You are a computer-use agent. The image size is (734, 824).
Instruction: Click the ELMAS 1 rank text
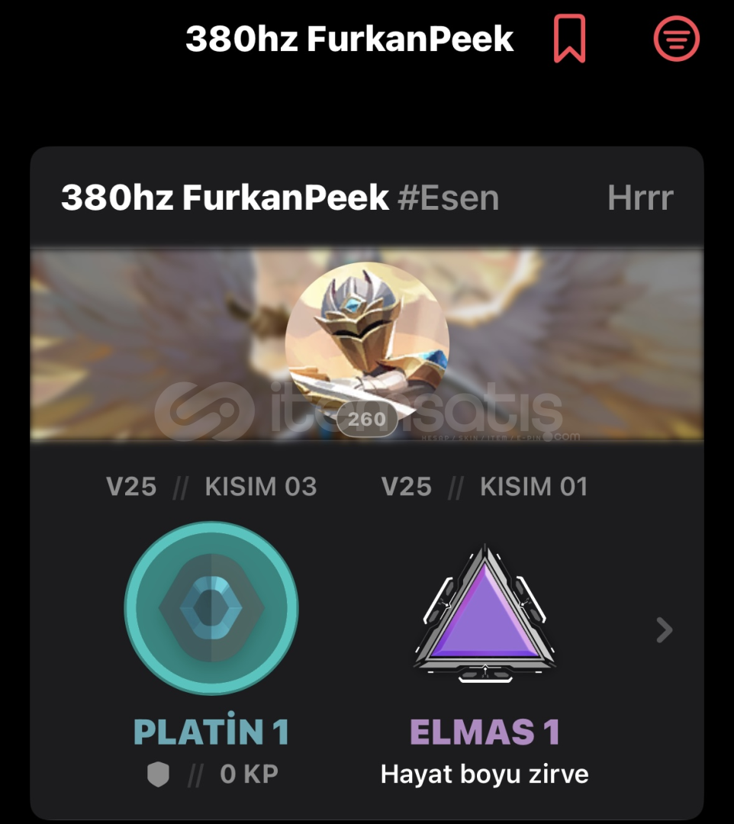coord(485,732)
